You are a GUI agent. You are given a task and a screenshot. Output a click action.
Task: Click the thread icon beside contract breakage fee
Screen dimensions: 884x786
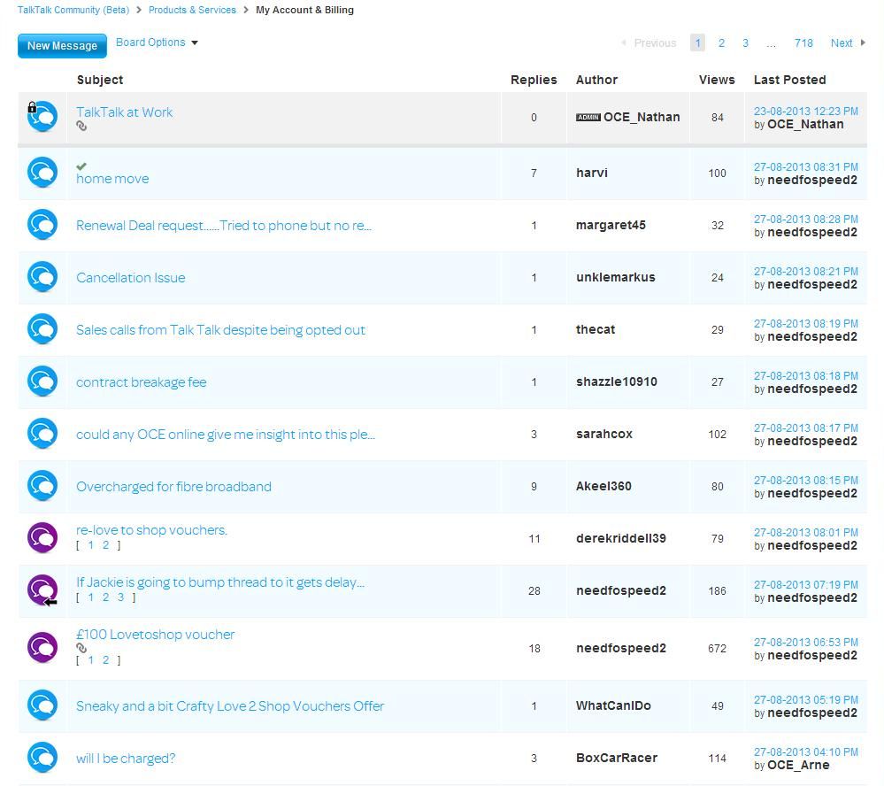tap(42, 381)
